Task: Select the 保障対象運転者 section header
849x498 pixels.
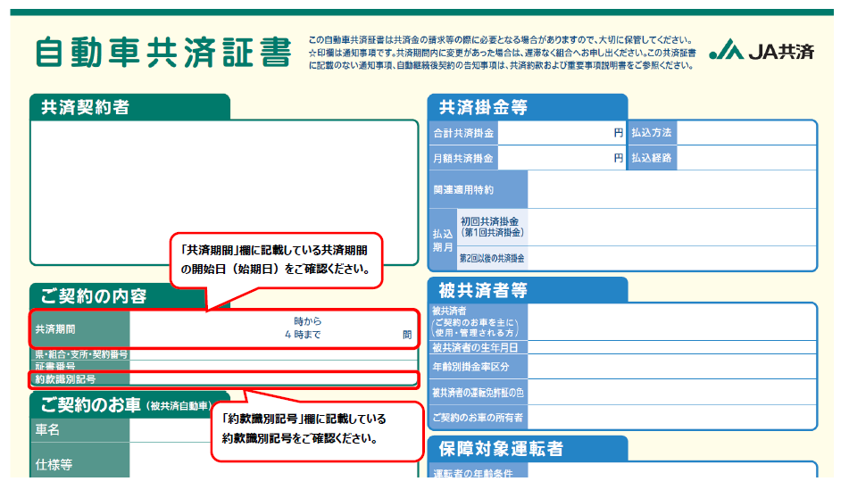Action: (x=528, y=449)
